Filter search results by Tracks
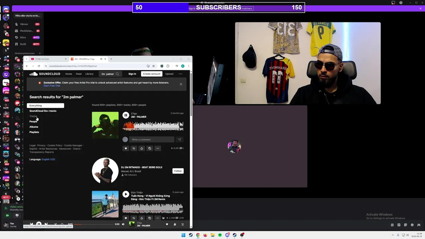Viewport: 425px width, 239px height. point(33,116)
